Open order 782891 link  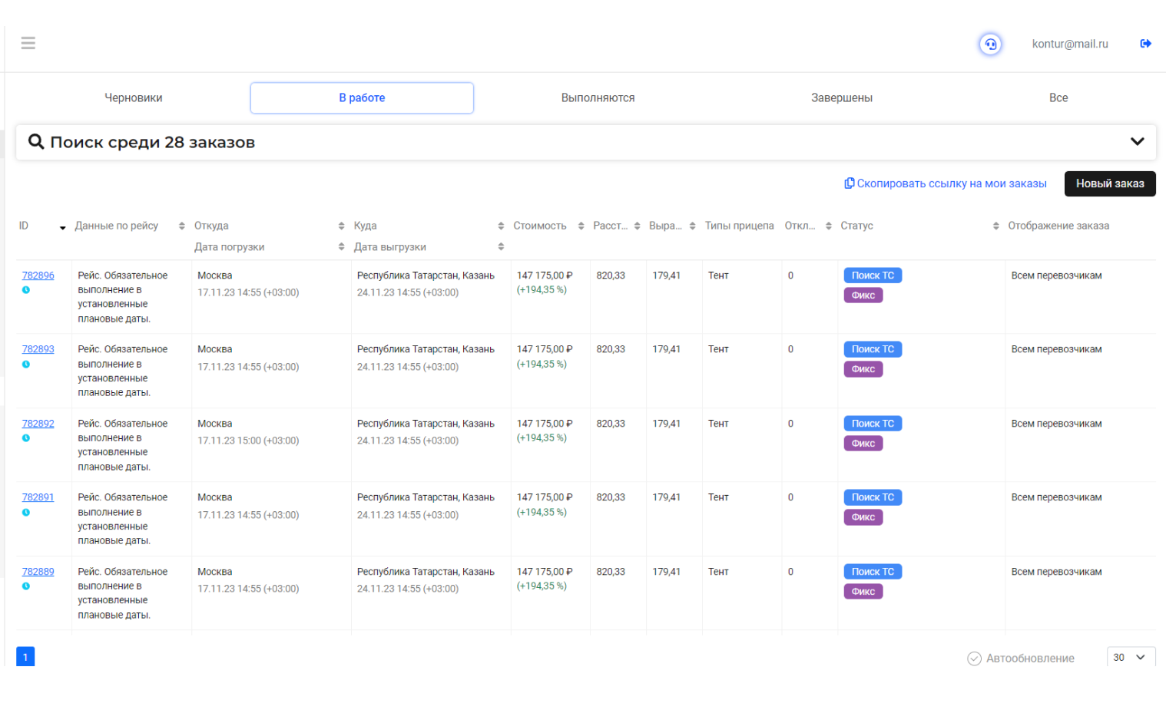(x=38, y=497)
